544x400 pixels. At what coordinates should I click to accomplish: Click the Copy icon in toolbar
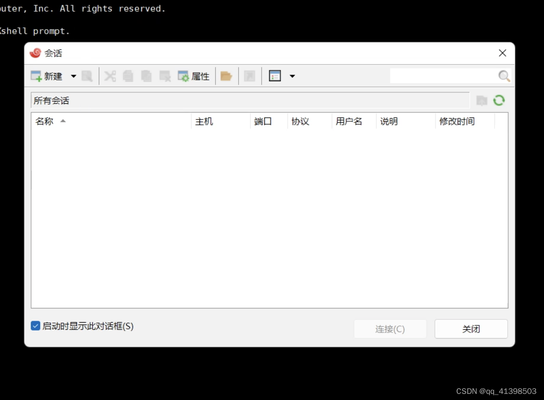pos(128,76)
